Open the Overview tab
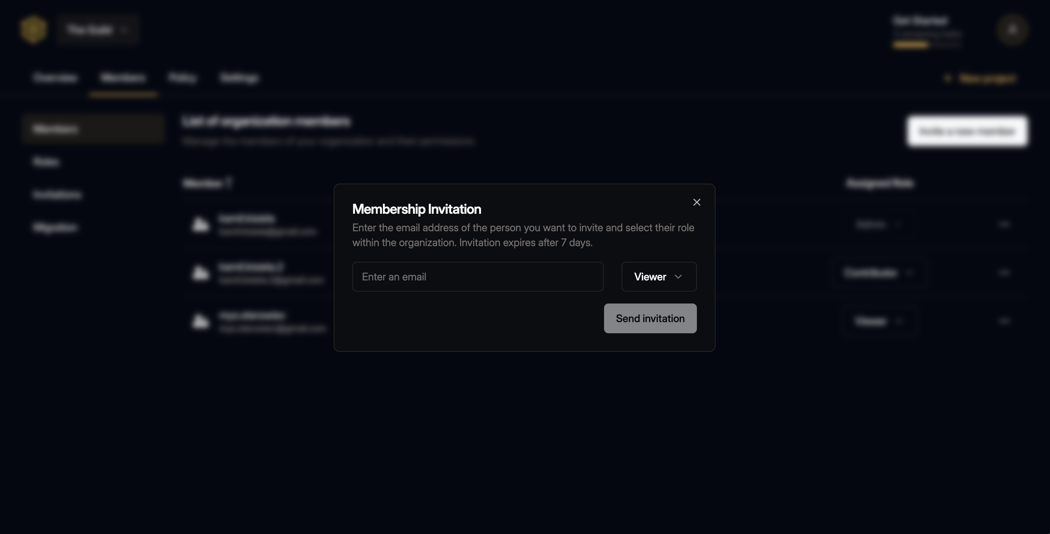1050x534 pixels. [55, 77]
